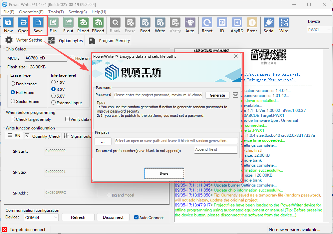Select the Quantity_Check tab
The width and height of the screenshot is (333, 234).
(43, 136)
